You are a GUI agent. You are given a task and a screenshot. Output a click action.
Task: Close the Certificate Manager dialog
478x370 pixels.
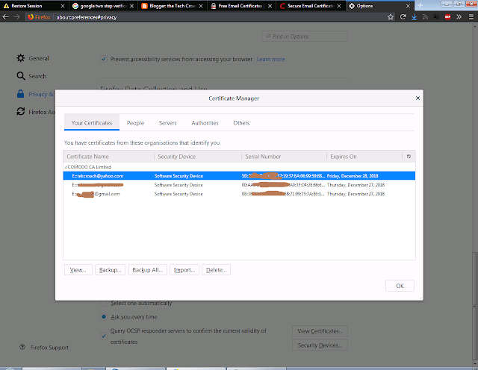point(418,98)
